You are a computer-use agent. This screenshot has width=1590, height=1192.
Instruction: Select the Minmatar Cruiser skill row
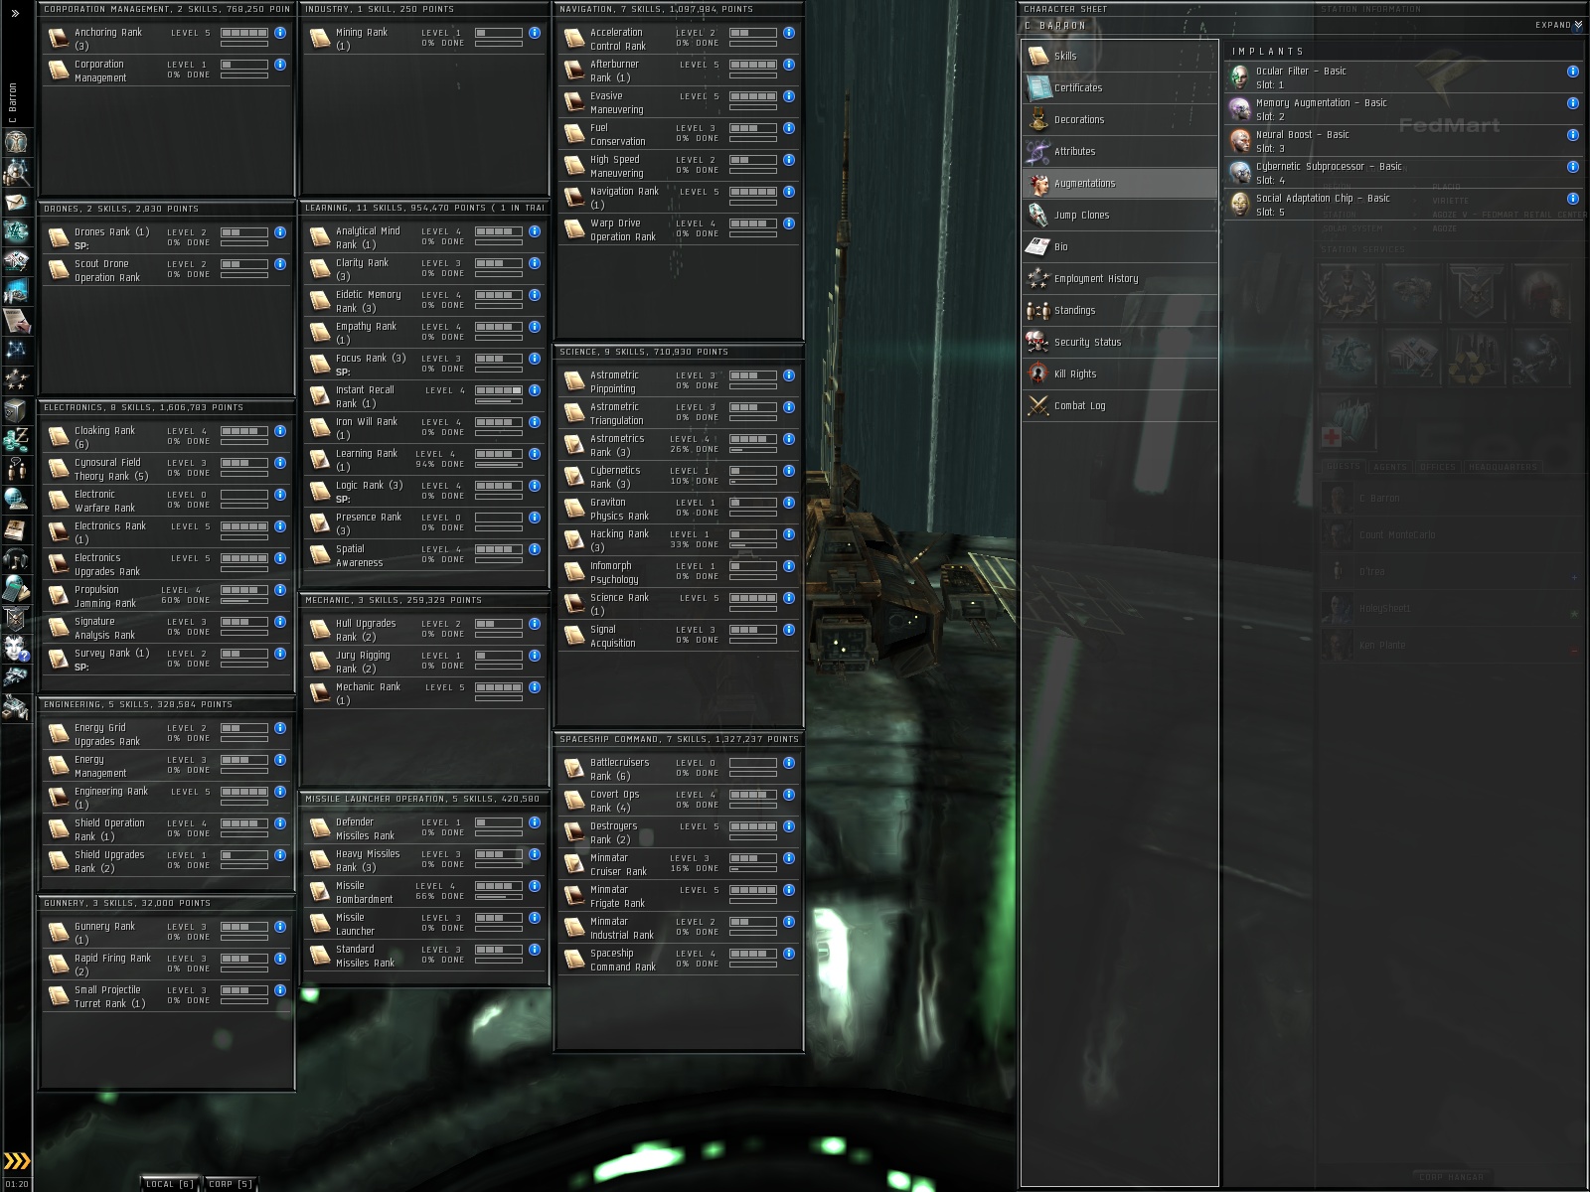coord(680,864)
